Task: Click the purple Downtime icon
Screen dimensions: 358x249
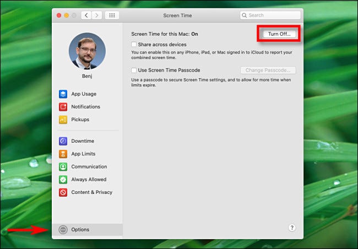Action: click(x=63, y=141)
